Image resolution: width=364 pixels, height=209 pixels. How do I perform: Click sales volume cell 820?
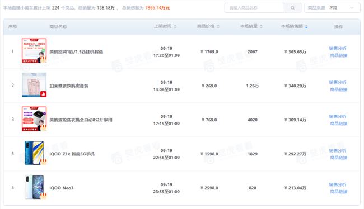click(253, 188)
